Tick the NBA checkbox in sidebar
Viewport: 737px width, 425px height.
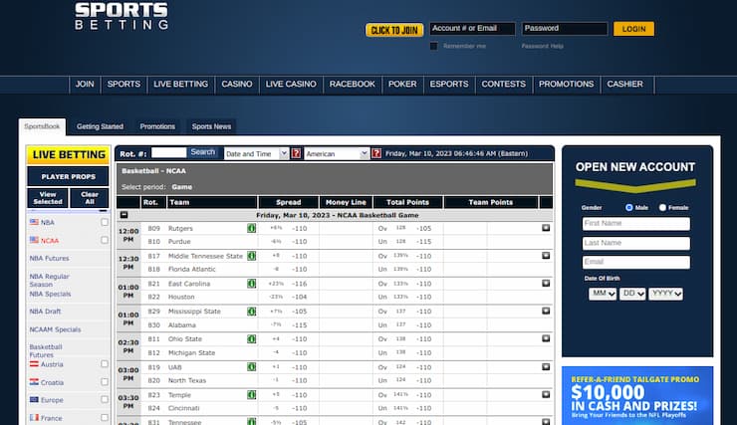coord(105,222)
